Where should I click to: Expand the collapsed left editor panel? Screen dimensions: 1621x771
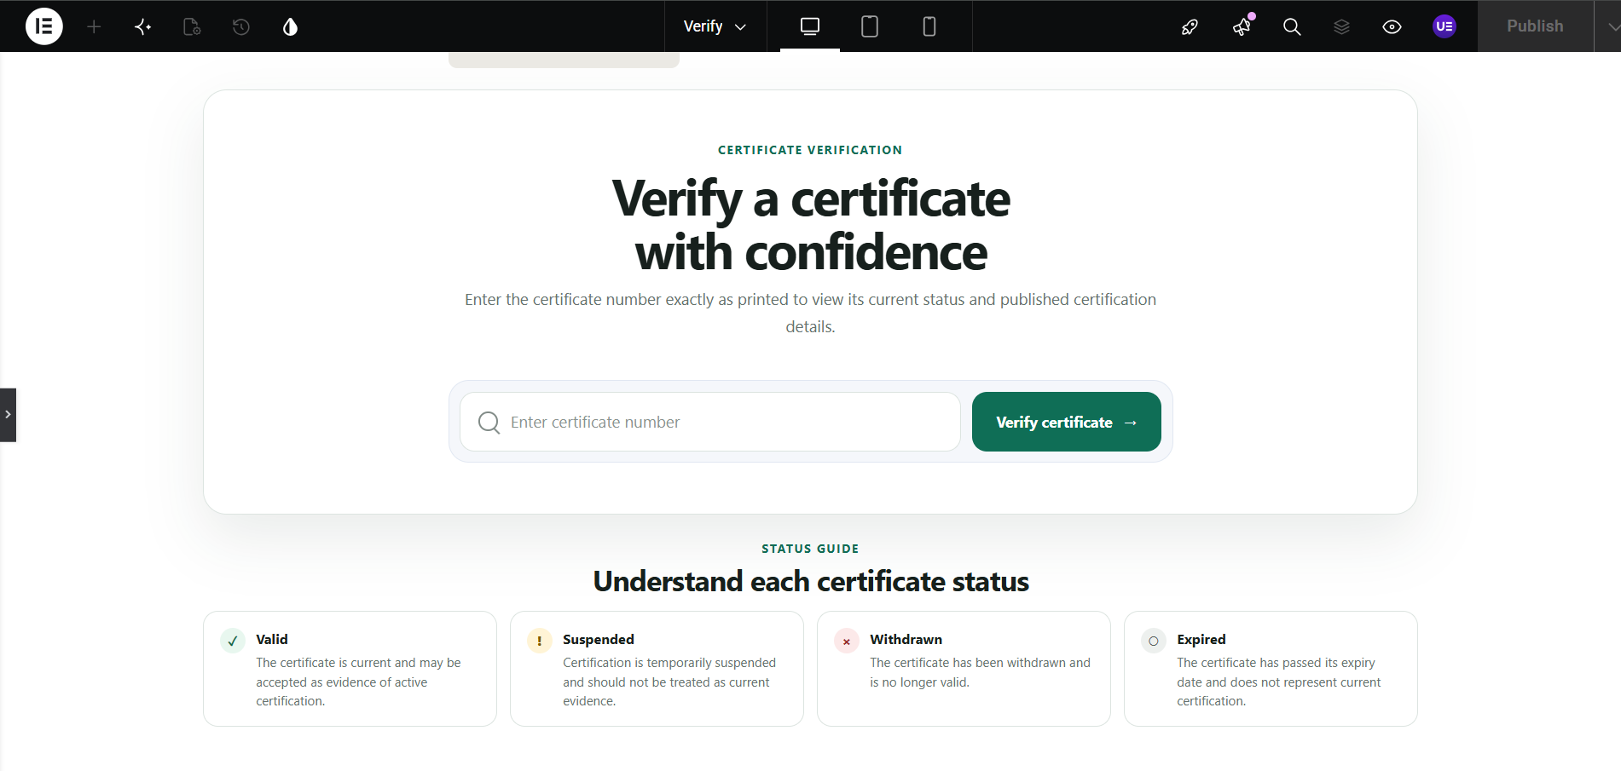(8, 415)
